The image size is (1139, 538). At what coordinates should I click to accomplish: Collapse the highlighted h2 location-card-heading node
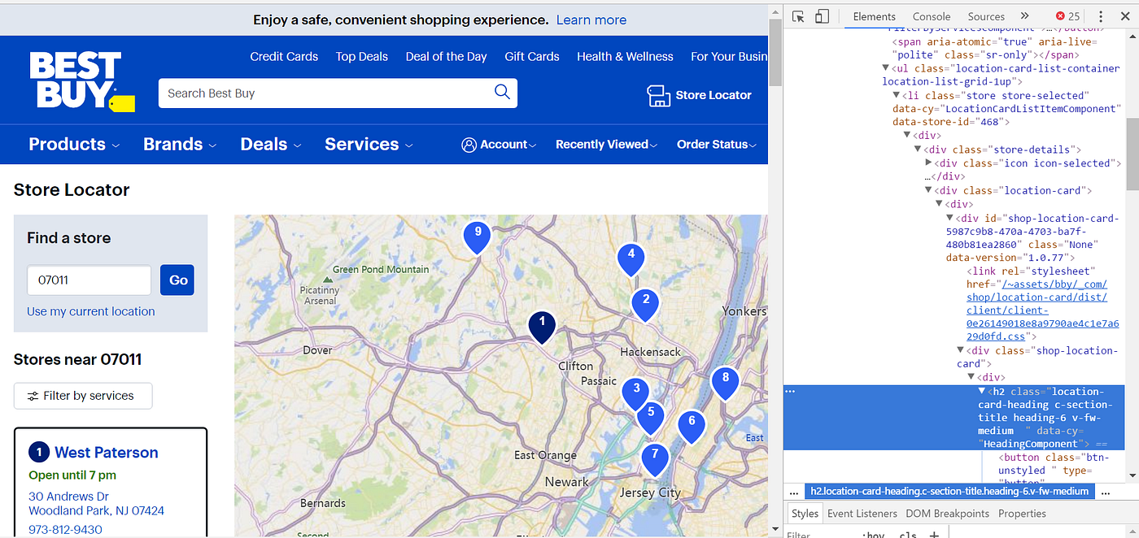coord(982,392)
